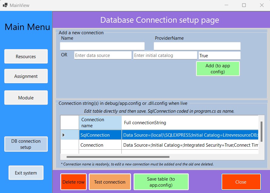
Task: Click the Name input field
Action: (102, 45)
